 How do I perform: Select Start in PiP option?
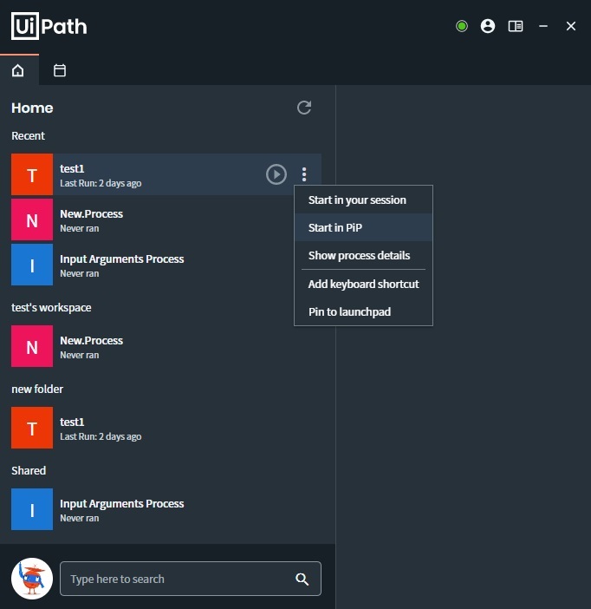click(363, 227)
